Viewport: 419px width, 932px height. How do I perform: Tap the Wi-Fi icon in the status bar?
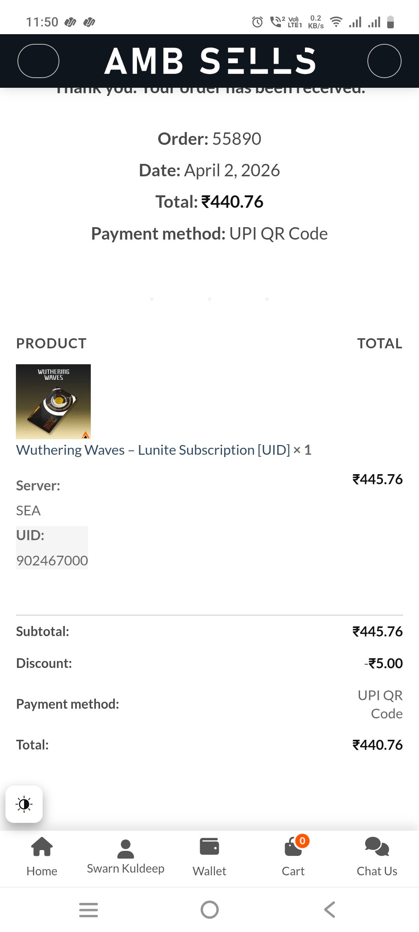(x=335, y=22)
